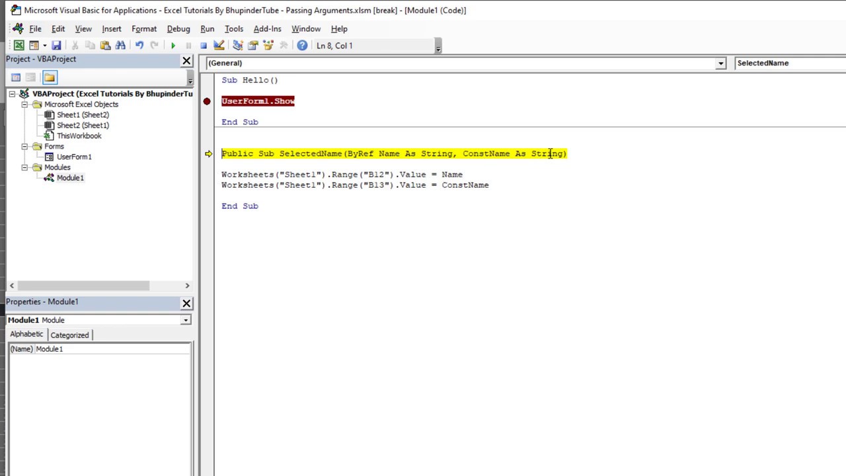The image size is (846, 476).
Task: Open the Insert object dropdown arrow
Action: tap(44, 46)
